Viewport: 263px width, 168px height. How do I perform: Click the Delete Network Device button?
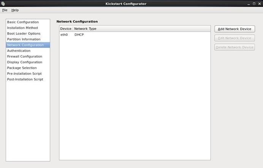point(234,47)
